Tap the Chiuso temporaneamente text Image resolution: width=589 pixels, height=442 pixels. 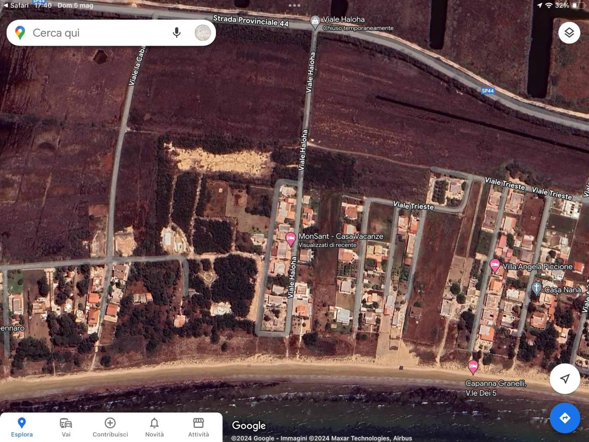point(358,28)
